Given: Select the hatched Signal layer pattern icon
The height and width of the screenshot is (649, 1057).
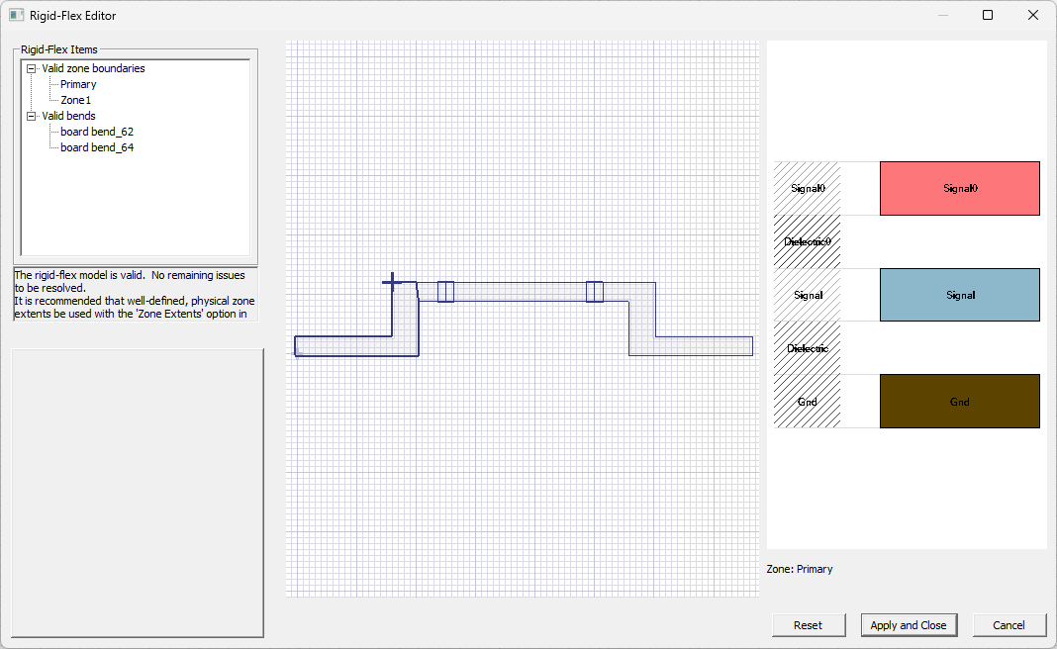Looking at the screenshot, I should [x=808, y=295].
